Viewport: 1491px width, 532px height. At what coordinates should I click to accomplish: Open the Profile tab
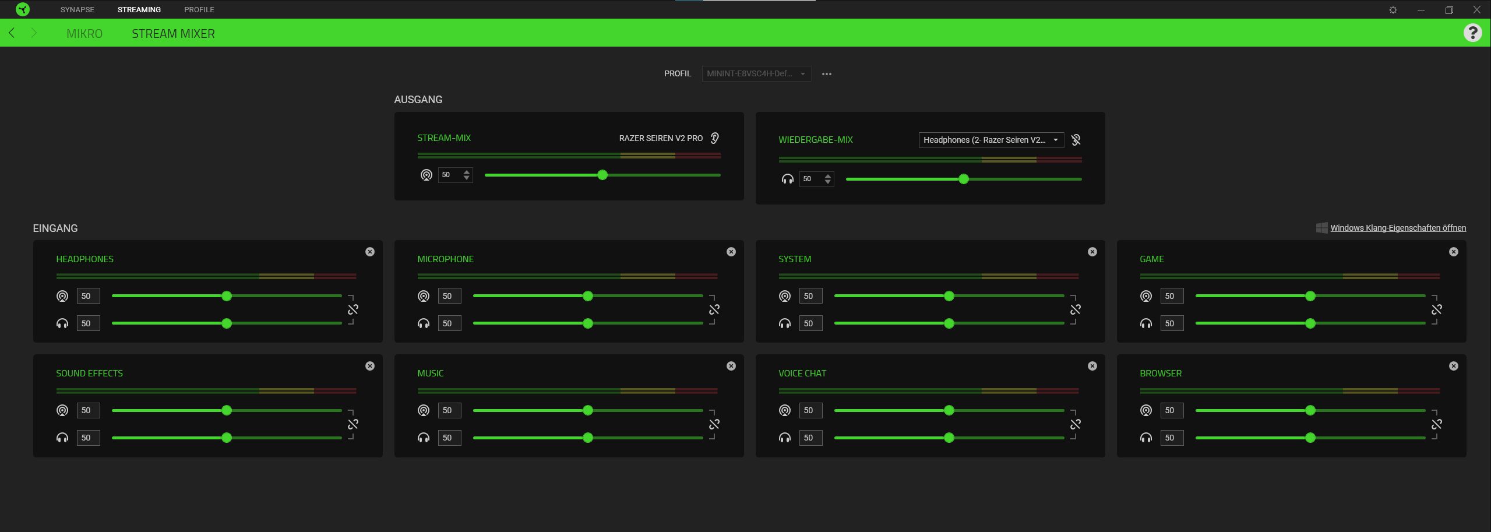click(x=199, y=10)
